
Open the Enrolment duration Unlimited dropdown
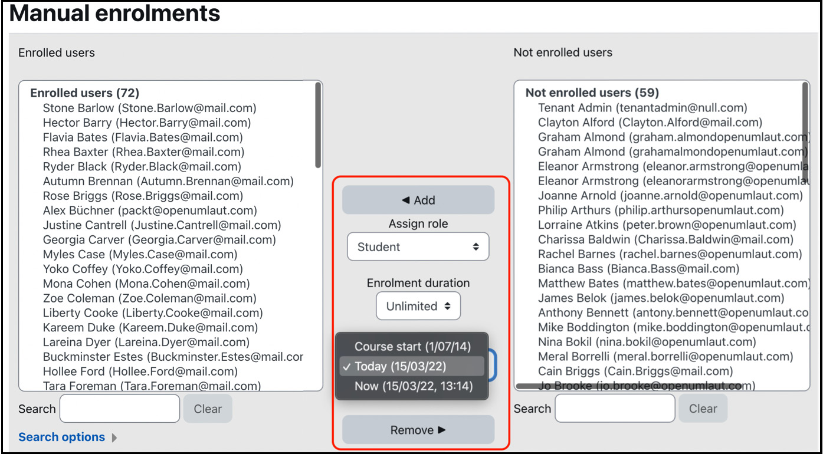point(418,306)
